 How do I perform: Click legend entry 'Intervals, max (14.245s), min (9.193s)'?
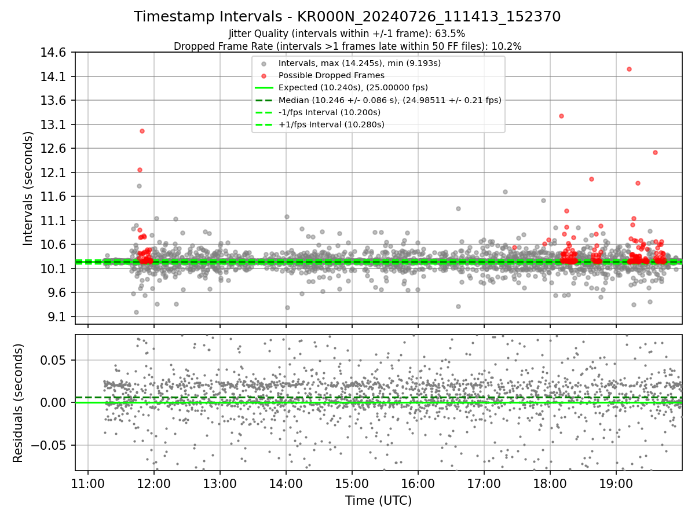click(360, 63)
